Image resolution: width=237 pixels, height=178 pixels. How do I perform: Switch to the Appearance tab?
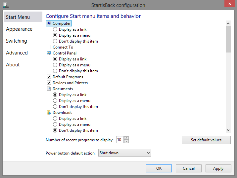19,29
